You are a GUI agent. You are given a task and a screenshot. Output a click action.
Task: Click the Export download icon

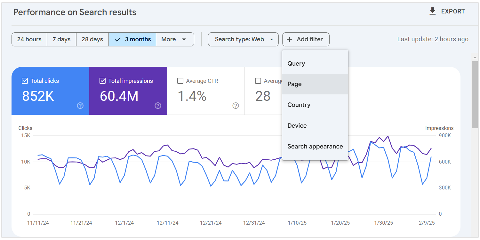[x=433, y=12]
